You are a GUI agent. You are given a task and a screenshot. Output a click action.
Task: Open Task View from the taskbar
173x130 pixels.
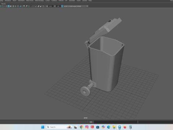pos(76,127)
